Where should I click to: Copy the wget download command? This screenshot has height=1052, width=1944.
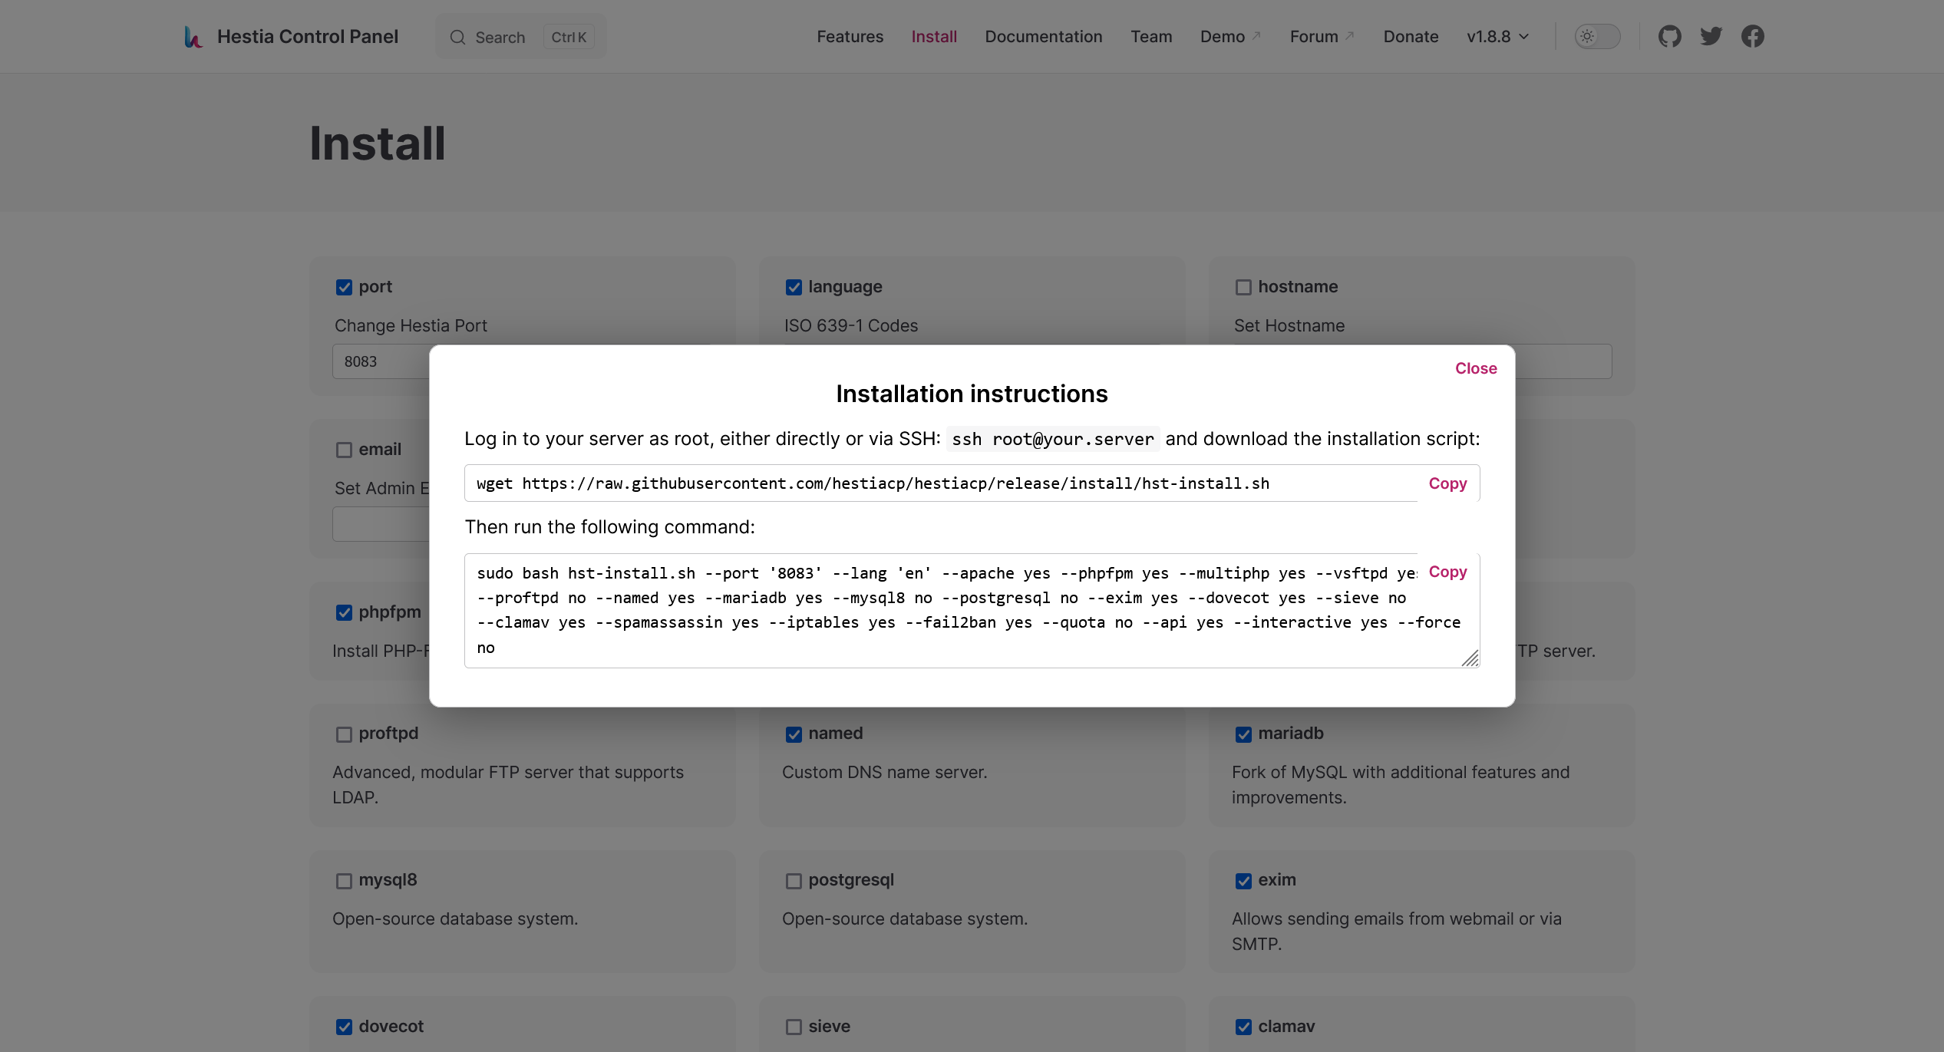click(x=1447, y=483)
